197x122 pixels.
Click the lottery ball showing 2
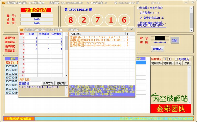coord(84,20)
